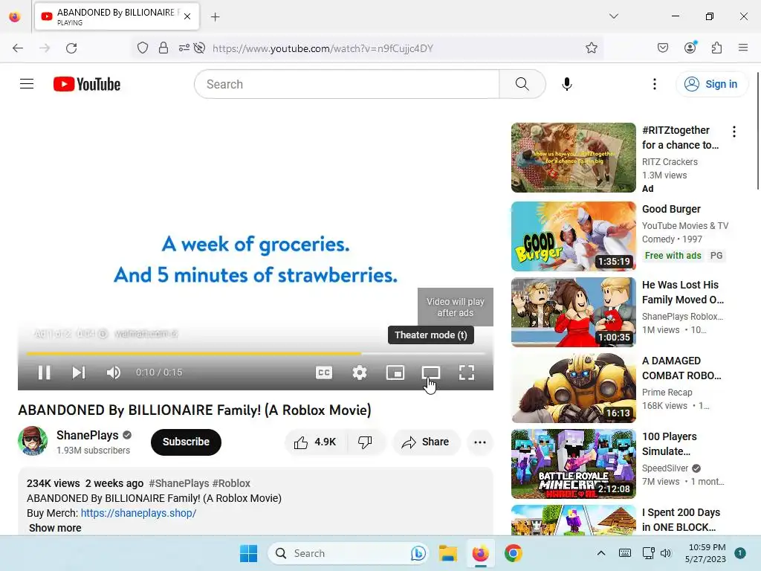
Task: Open YouTube settings three-dot menu
Action: (654, 84)
